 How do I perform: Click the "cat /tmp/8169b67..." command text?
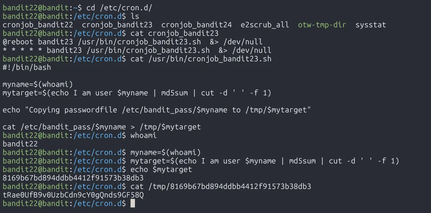click(220, 186)
